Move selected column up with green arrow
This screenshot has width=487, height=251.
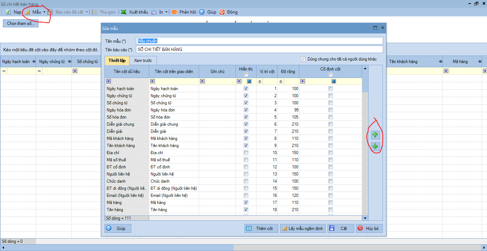click(375, 135)
